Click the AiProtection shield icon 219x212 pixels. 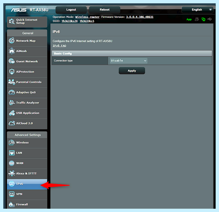click(x=12, y=72)
